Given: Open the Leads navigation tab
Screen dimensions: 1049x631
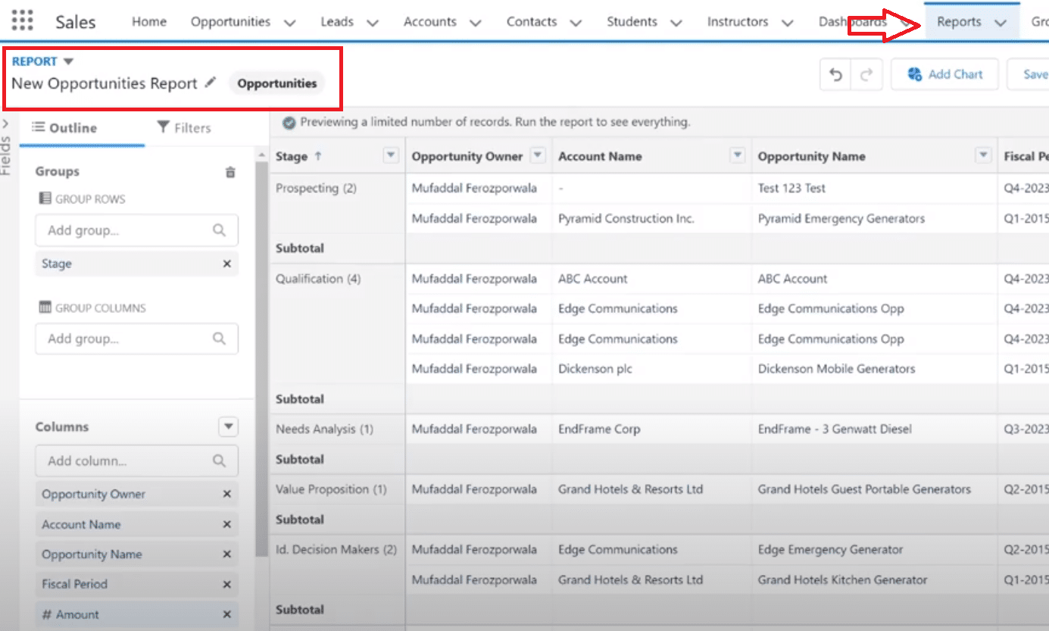Looking at the screenshot, I should pyautogui.click(x=337, y=22).
